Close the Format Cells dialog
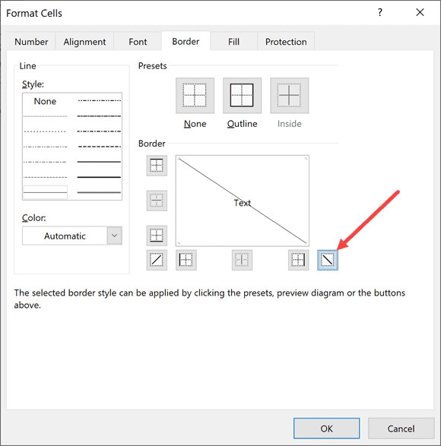The width and height of the screenshot is (441, 446). pyautogui.click(x=420, y=12)
